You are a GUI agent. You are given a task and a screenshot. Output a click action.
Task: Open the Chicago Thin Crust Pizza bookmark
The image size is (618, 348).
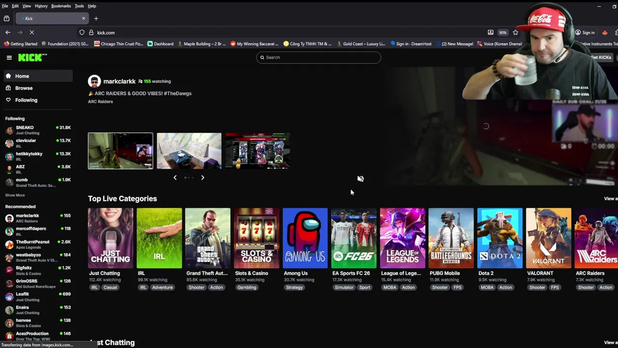[119, 44]
